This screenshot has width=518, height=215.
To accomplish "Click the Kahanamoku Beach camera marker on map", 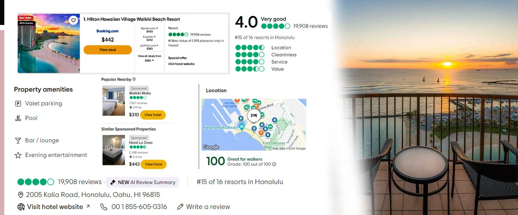I will 242,127.
